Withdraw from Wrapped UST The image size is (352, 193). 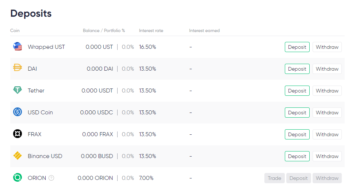(327, 47)
